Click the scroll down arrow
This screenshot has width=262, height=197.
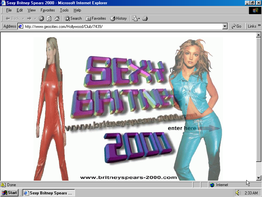point(258,178)
